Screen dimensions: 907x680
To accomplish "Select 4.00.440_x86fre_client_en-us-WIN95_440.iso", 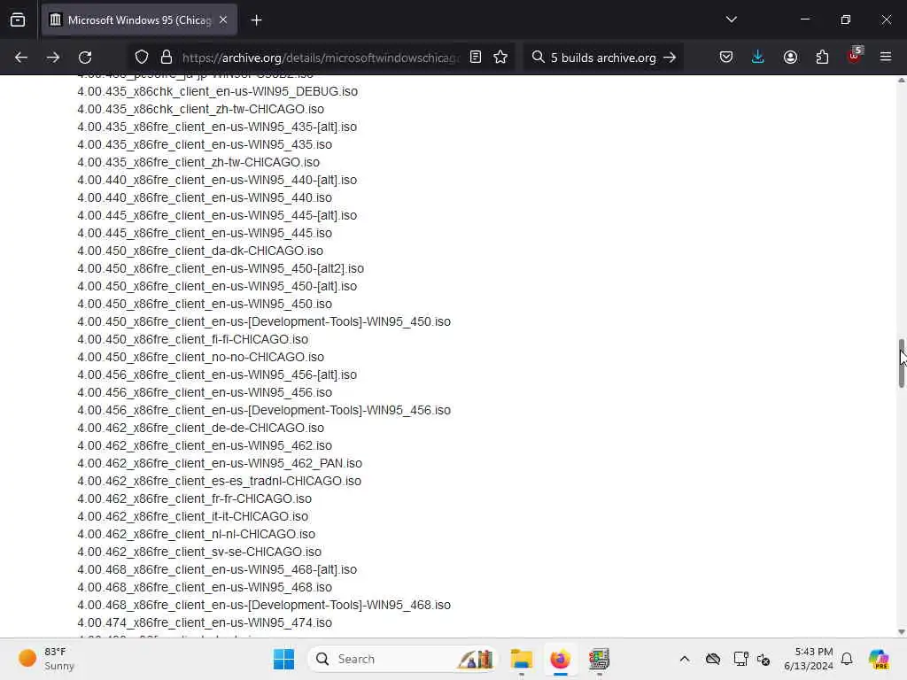I will (205, 197).
